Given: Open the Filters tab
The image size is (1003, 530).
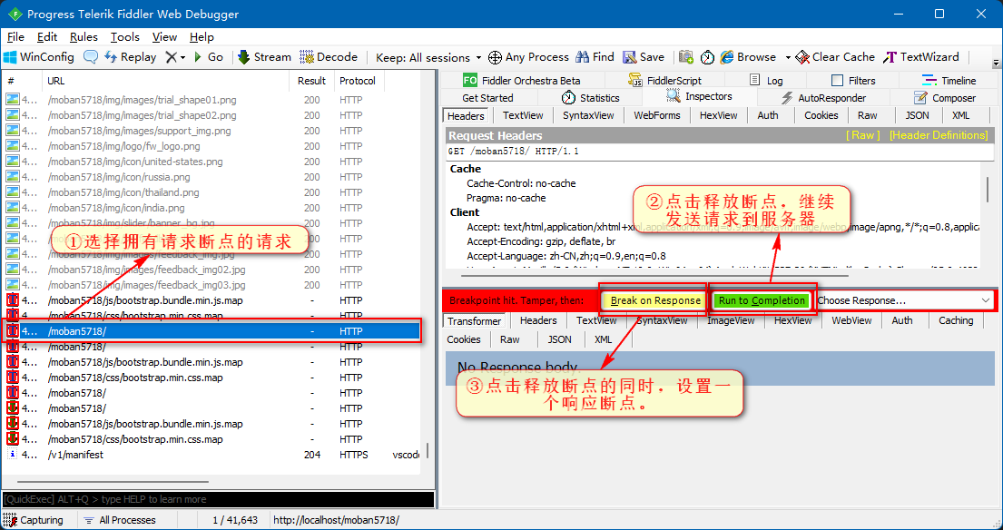Looking at the screenshot, I should [x=852, y=80].
